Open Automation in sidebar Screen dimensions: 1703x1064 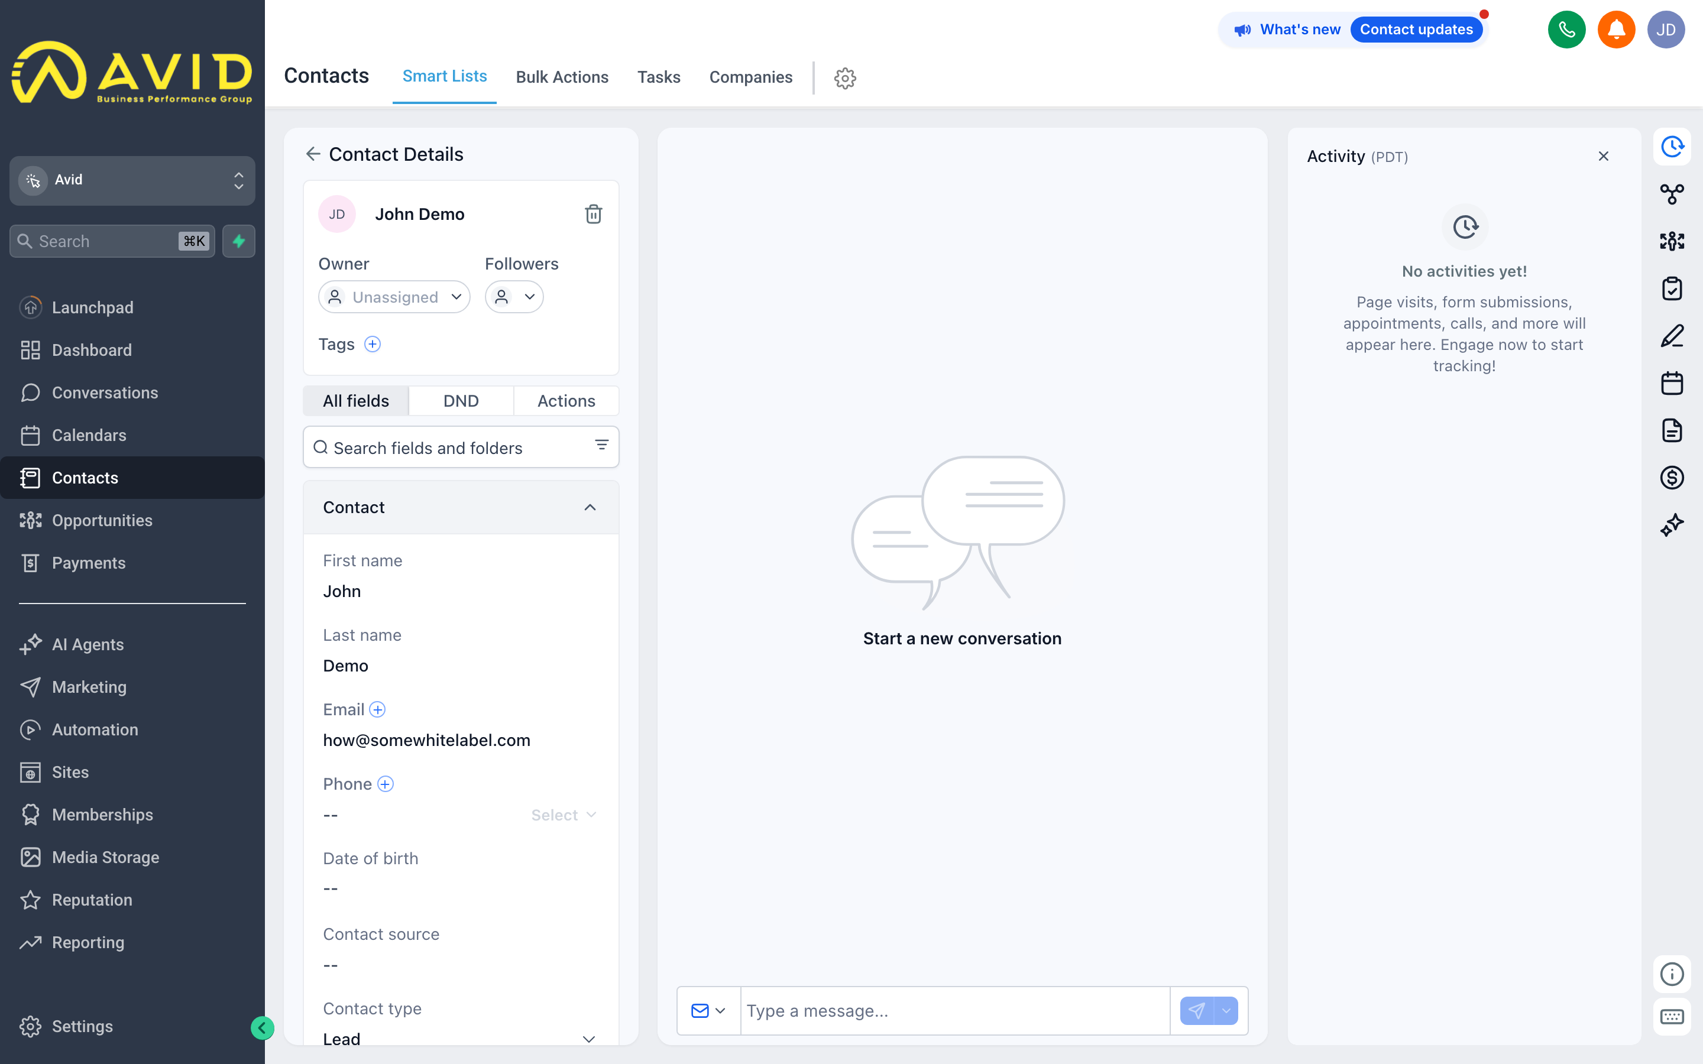(132, 730)
